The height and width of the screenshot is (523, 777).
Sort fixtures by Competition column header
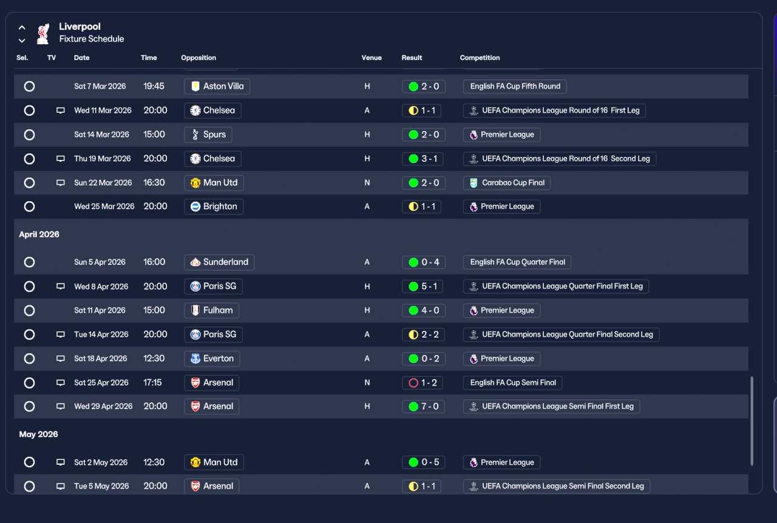480,58
